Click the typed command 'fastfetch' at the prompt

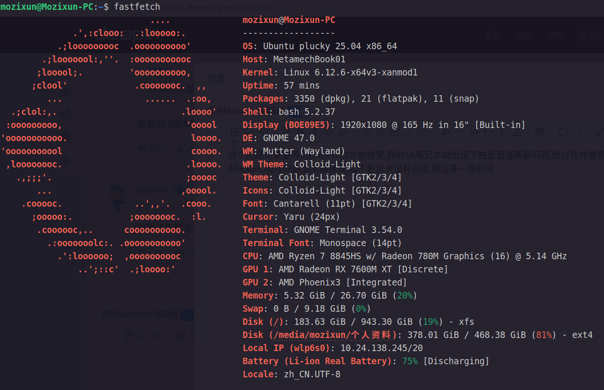[137, 7]
